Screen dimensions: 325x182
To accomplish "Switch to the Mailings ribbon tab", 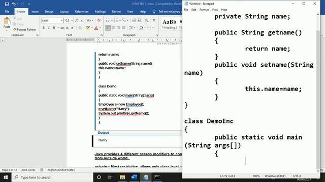I will pos(100,12).
